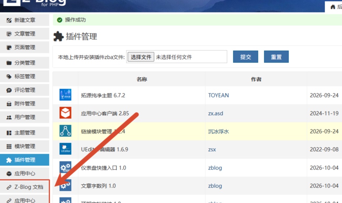342x203 pixels.
Task: Click the green 操作成功 check icon
Action: tap(60, 20)
